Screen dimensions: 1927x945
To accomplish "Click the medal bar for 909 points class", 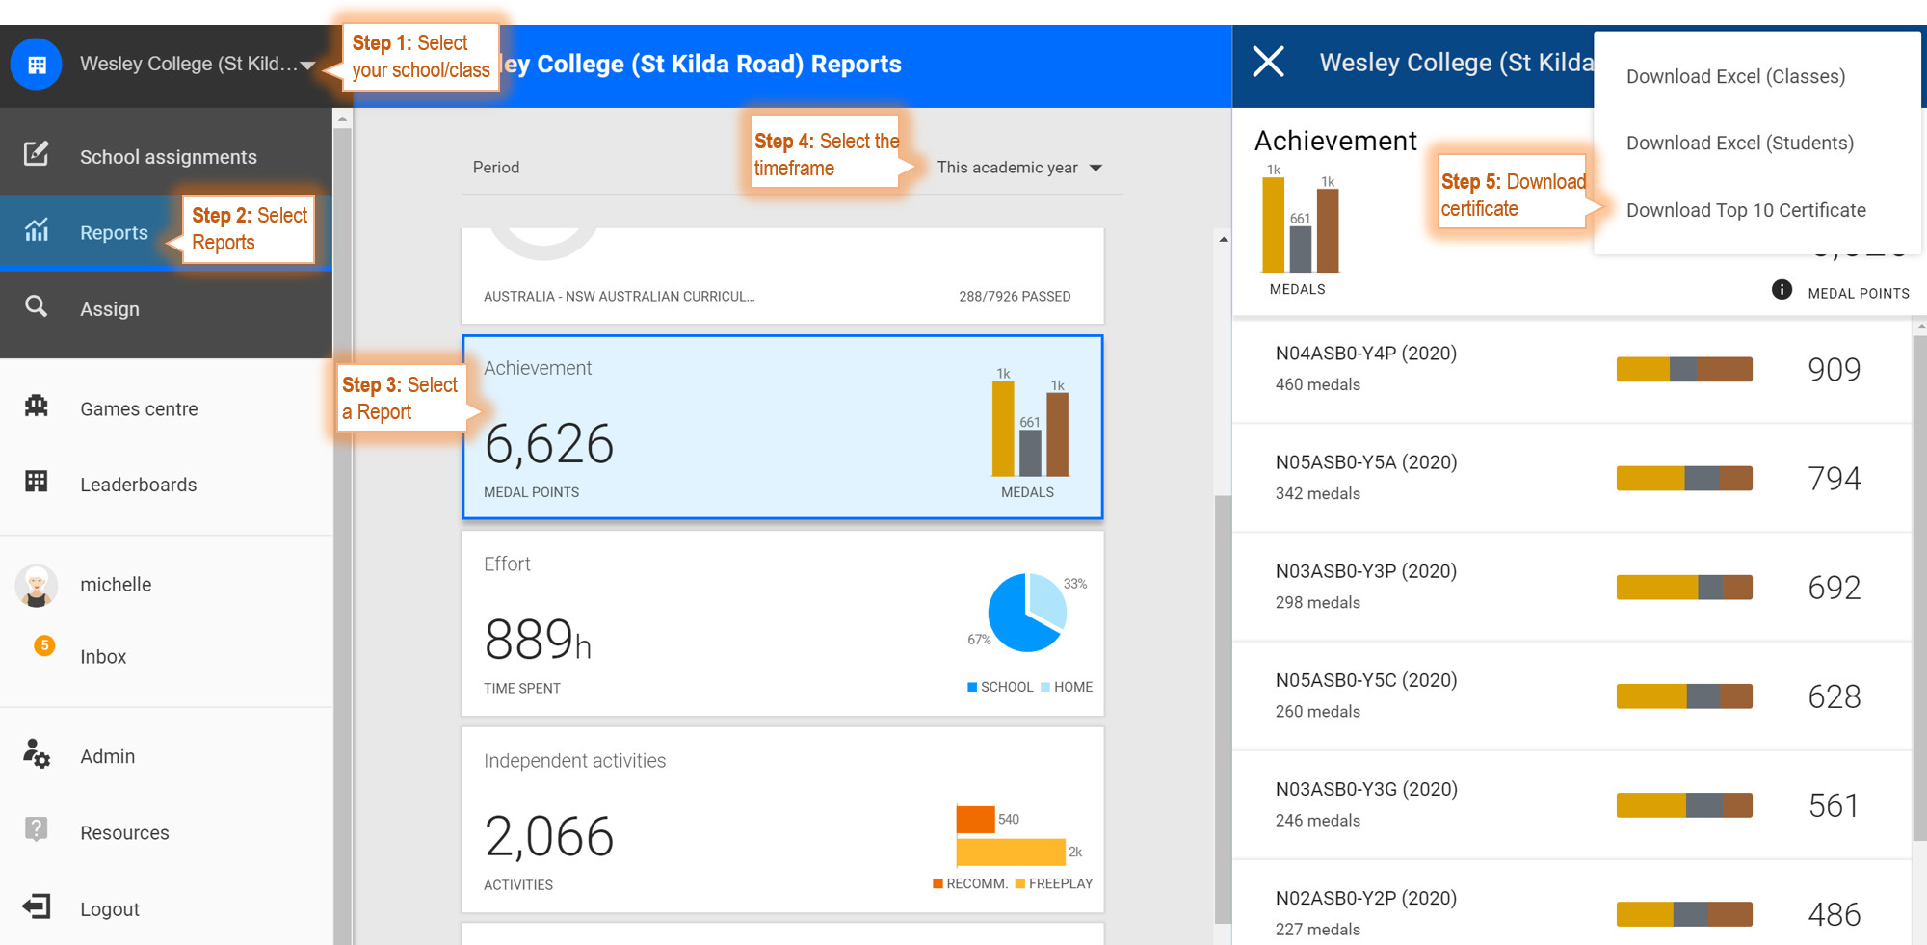I will 1684,369.
